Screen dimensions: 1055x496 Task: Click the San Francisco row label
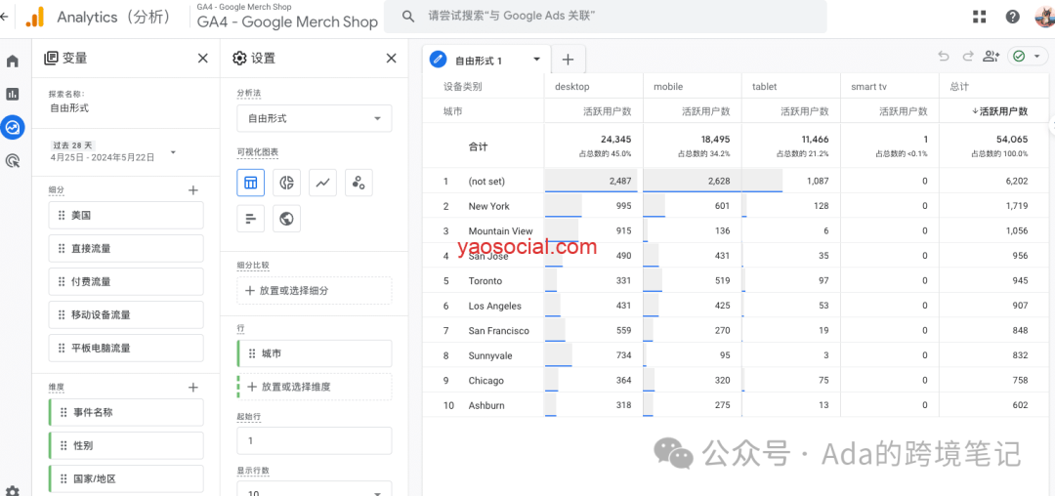click(498, 331)
